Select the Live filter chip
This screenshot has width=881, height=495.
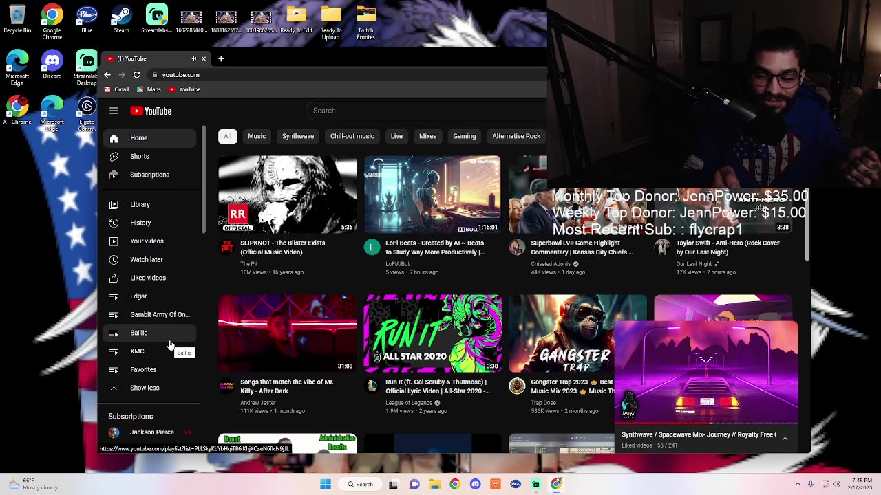tap(396, 136)
